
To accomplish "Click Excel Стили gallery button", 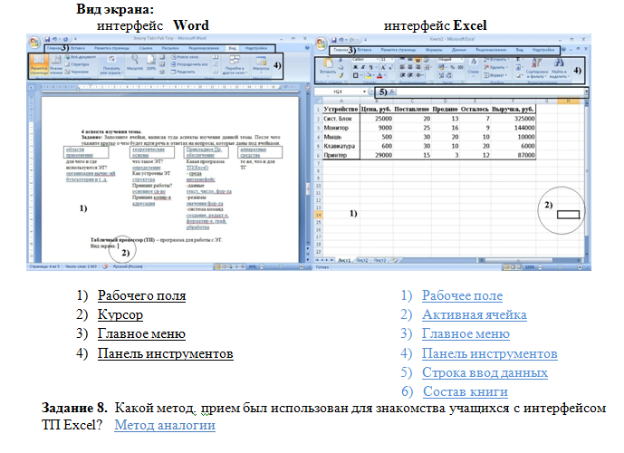I will coord(473,66).
